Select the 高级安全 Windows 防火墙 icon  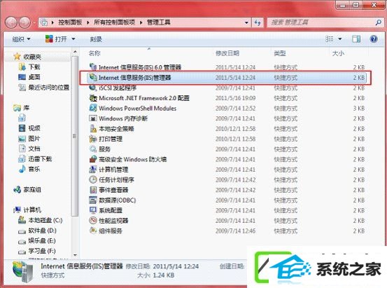pos(93,159)
